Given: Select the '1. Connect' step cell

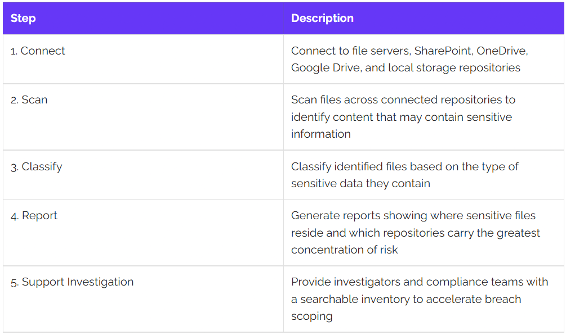Looking at the screenshot, I should pyautogui.click(x=143, y=59).
